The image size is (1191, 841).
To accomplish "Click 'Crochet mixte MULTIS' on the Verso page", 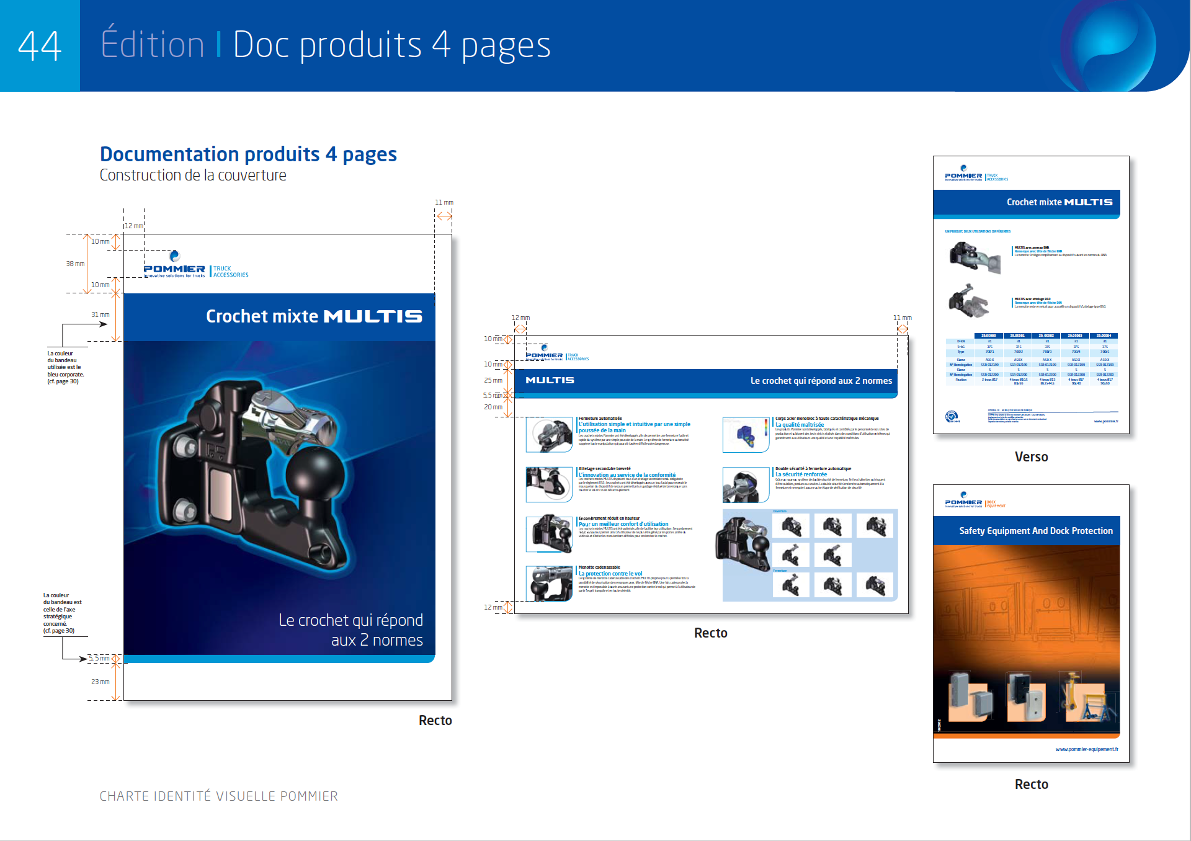I will click(1059, 202).
